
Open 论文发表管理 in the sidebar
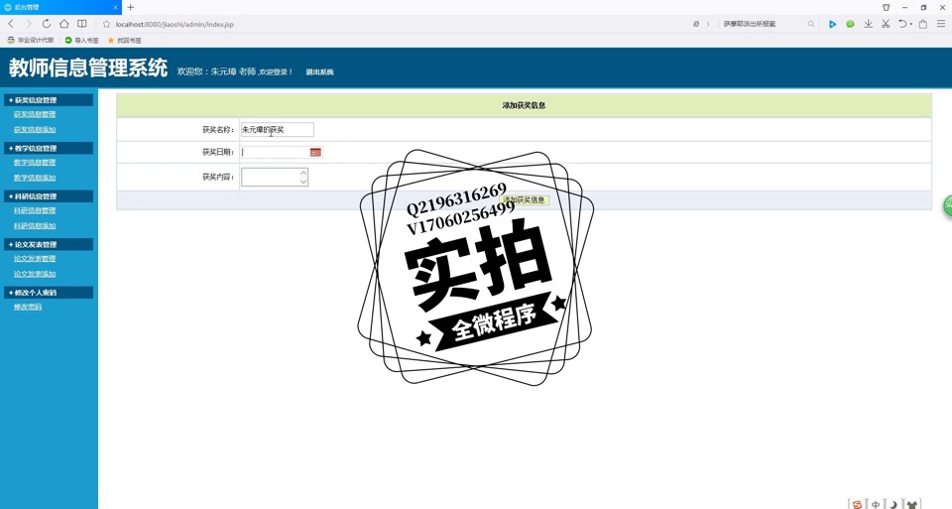click(35, 259)
